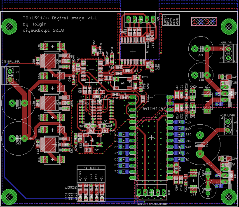Image resolution: width=239 pixels, height=207 pixels.
Task: Click the top-left green mounting hole
Action: pyautogui.click(x=9, y=26)
